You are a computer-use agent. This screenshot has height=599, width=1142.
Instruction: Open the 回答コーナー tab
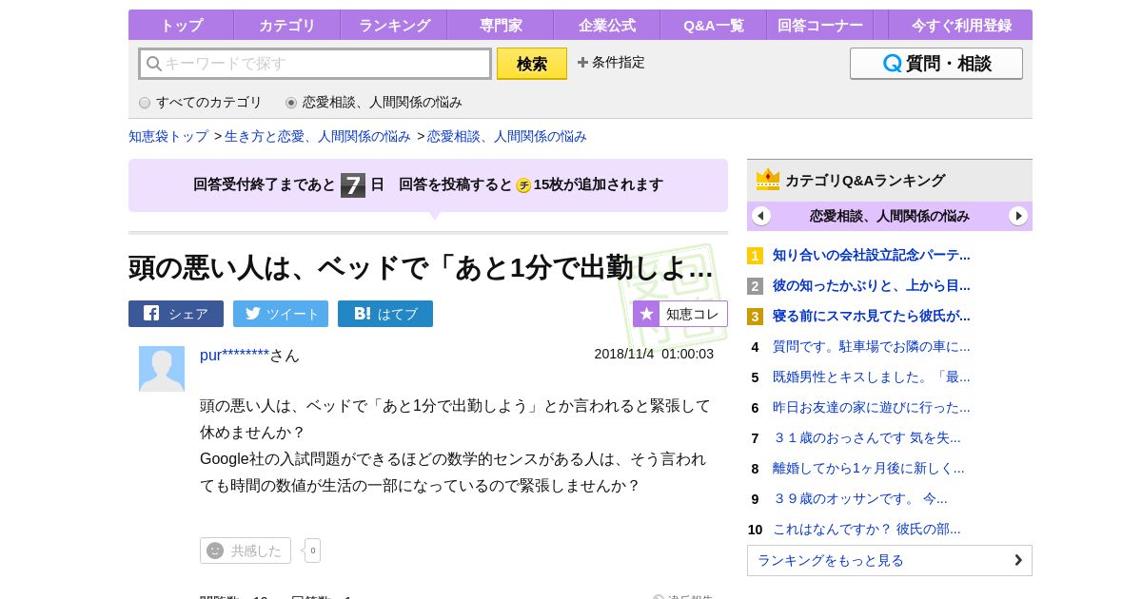[819, 25]
